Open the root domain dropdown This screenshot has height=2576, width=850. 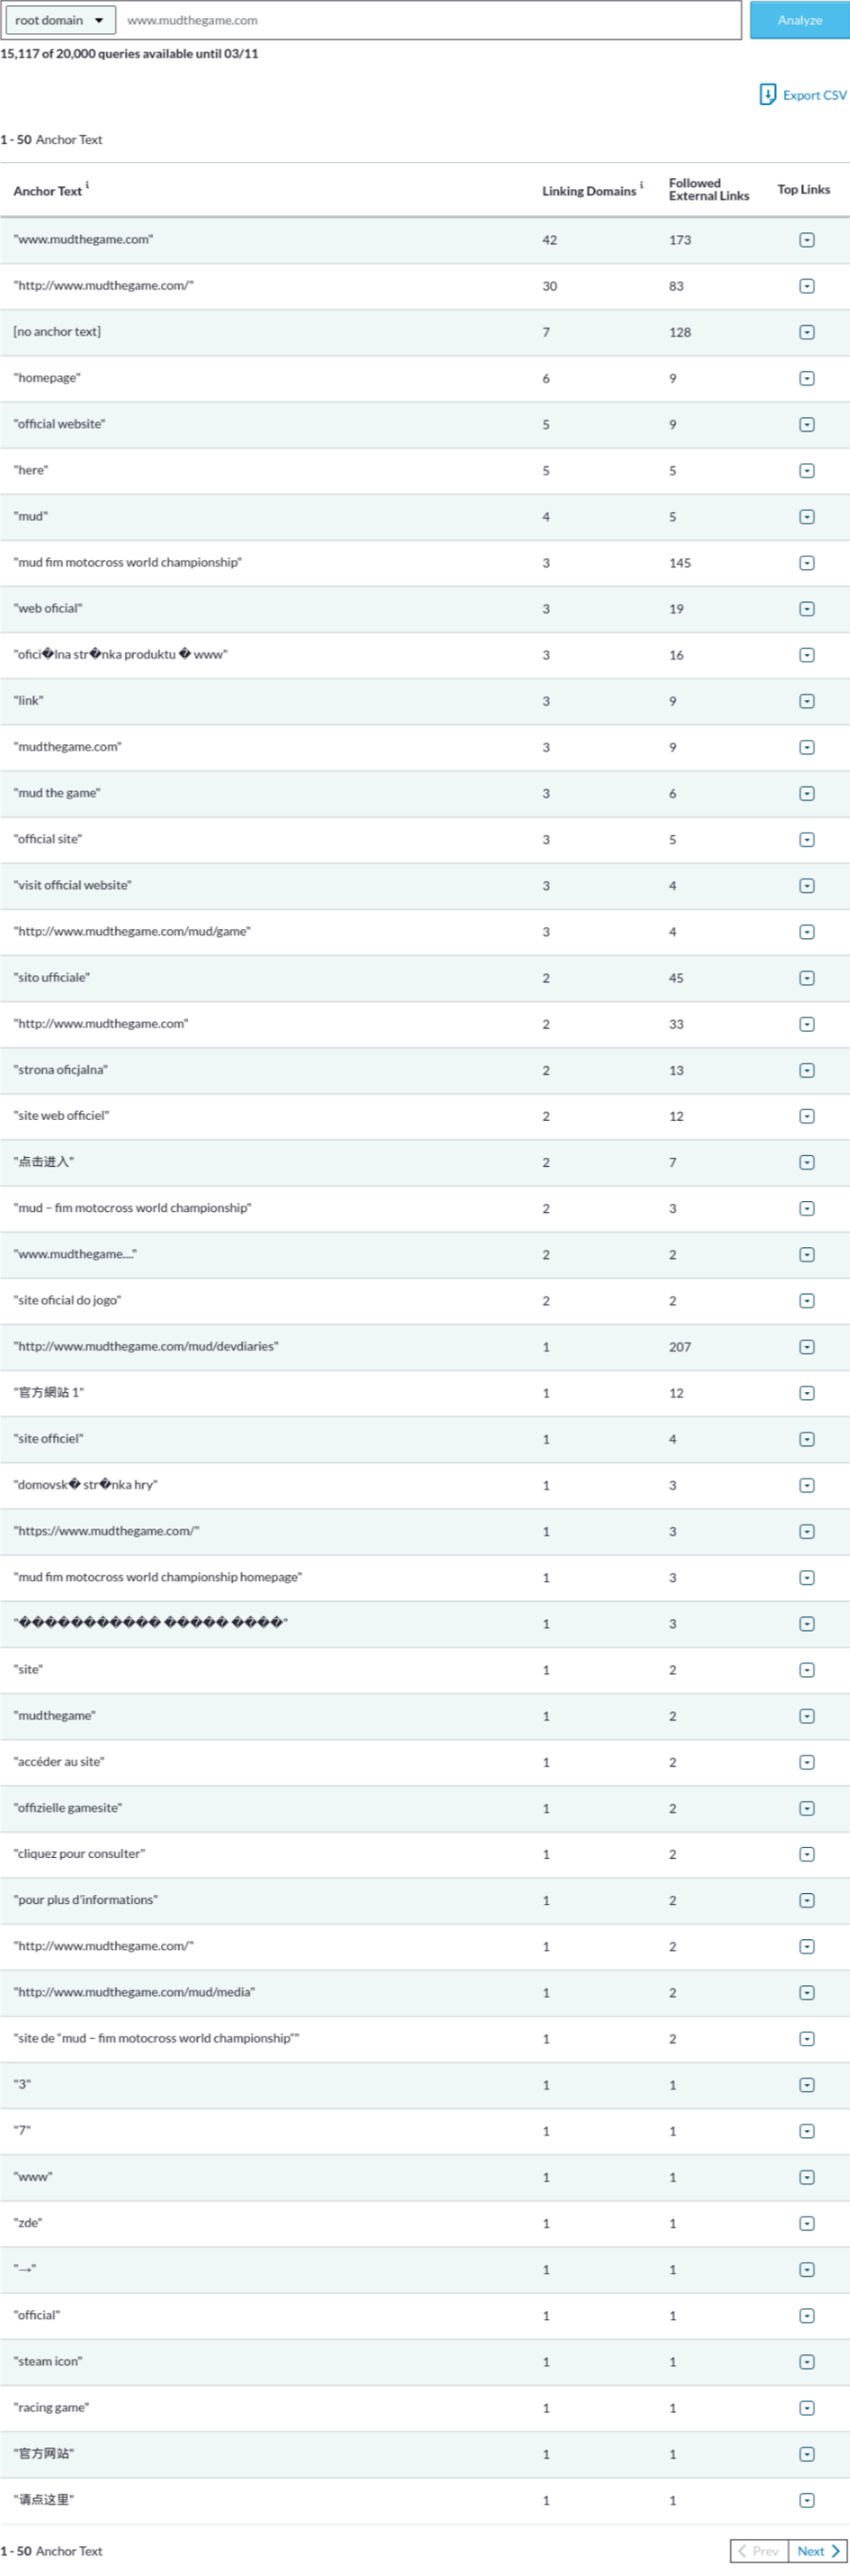[60, 20]
